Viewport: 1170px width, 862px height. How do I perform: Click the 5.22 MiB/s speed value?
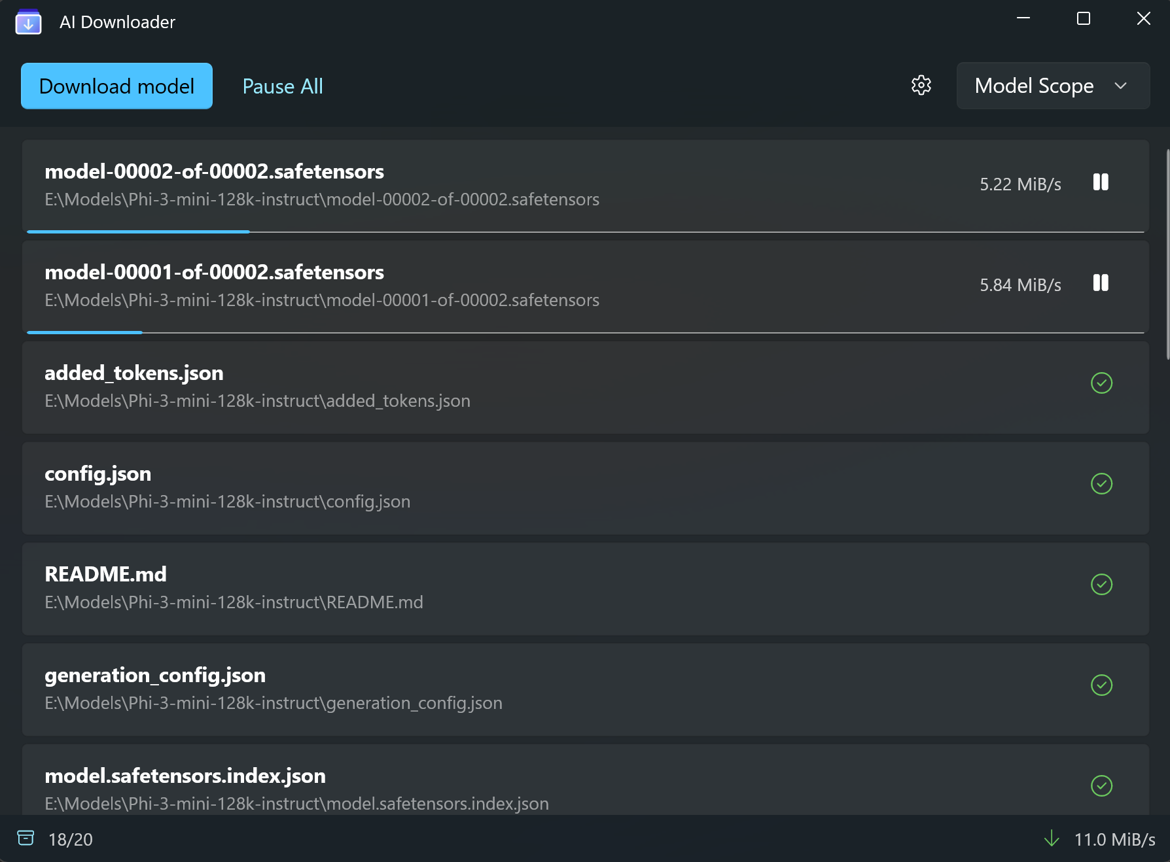(1020, 184)
